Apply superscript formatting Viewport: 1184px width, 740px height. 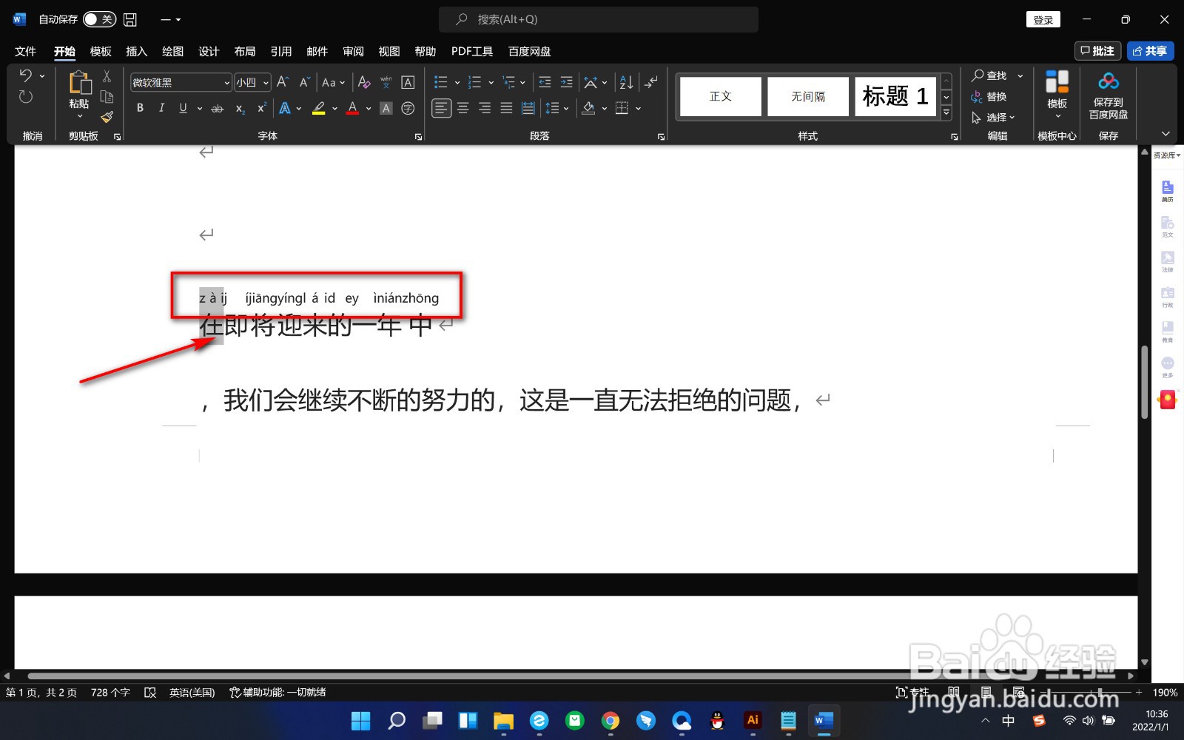pos(261,108)
